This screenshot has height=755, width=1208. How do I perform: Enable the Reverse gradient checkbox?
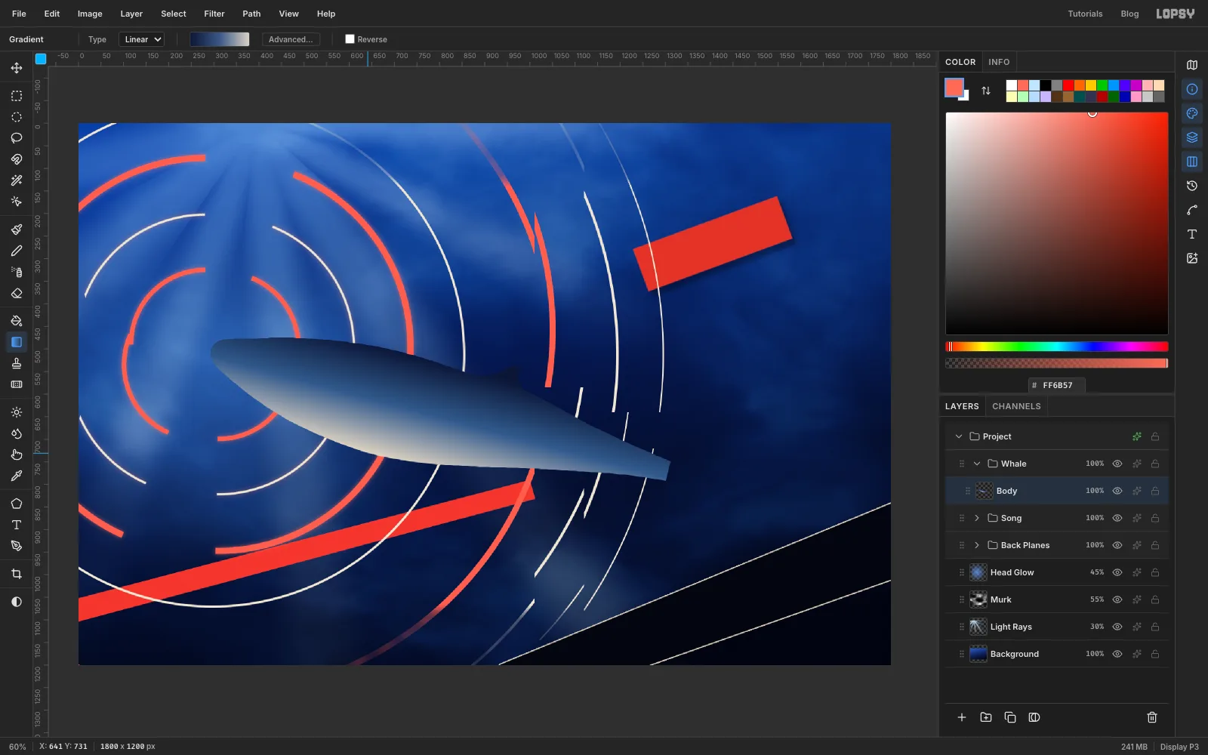[350, 39]
